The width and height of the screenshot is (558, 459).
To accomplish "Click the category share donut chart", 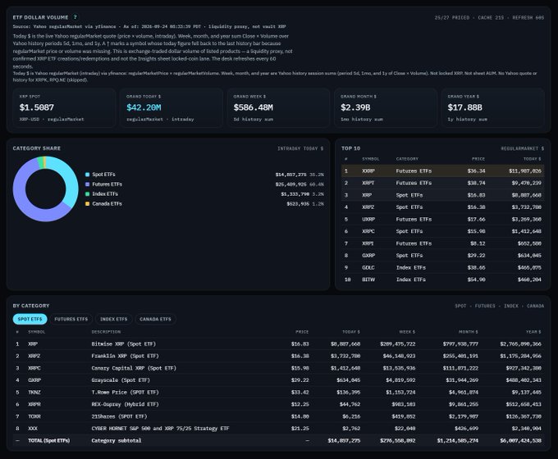I will pyautogui.click(x=46, y=189).
